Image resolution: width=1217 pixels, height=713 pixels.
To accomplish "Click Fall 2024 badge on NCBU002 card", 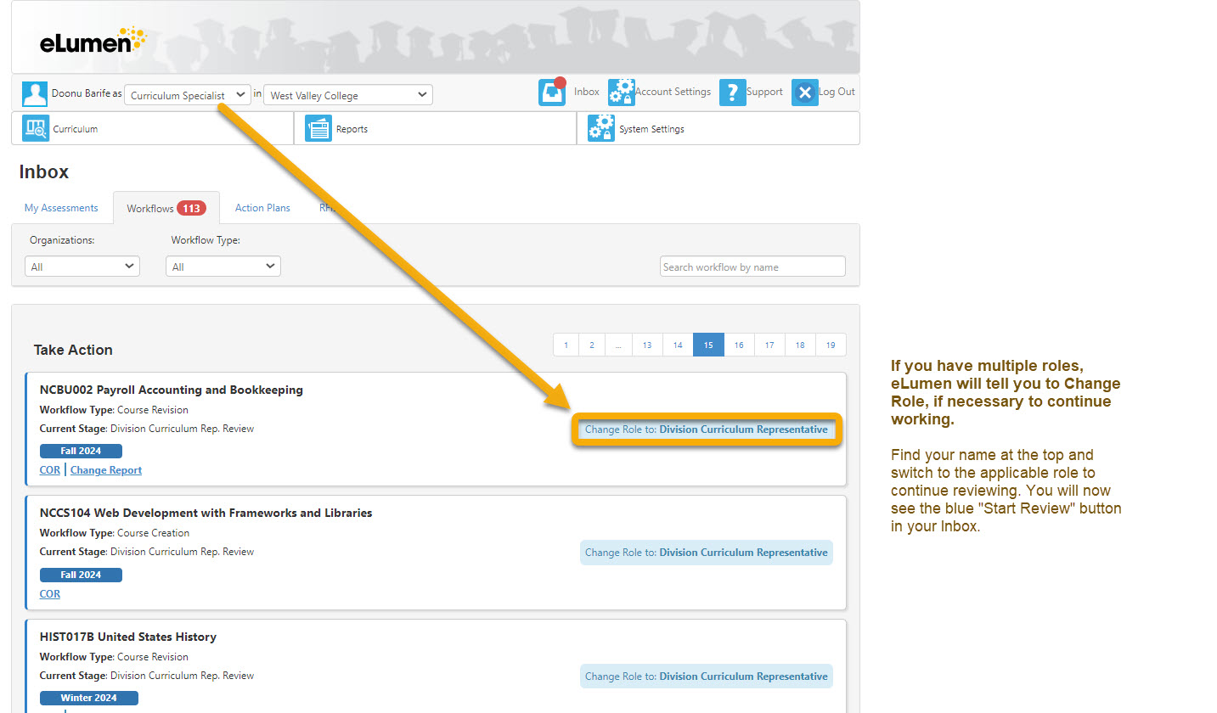I will tap(81, 451).
